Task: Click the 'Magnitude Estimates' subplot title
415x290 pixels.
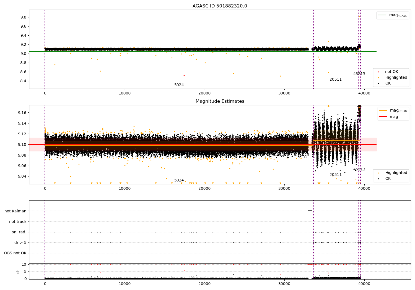Action: coord(220,101)
